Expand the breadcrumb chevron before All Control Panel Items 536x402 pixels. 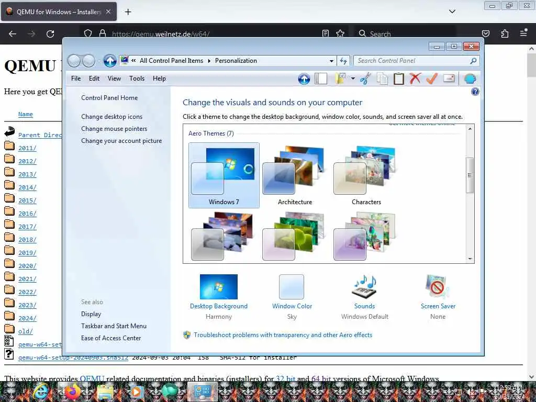(133, 61)
